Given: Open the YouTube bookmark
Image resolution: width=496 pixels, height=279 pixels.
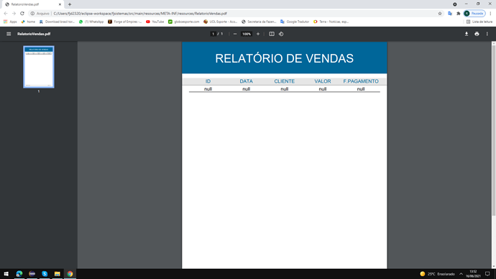Looking at the screenshot, I should (x=155, y=22).
